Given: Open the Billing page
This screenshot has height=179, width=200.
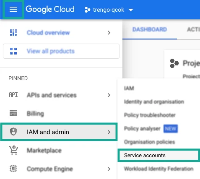Looking at the screenshot, I should [59, 114].
